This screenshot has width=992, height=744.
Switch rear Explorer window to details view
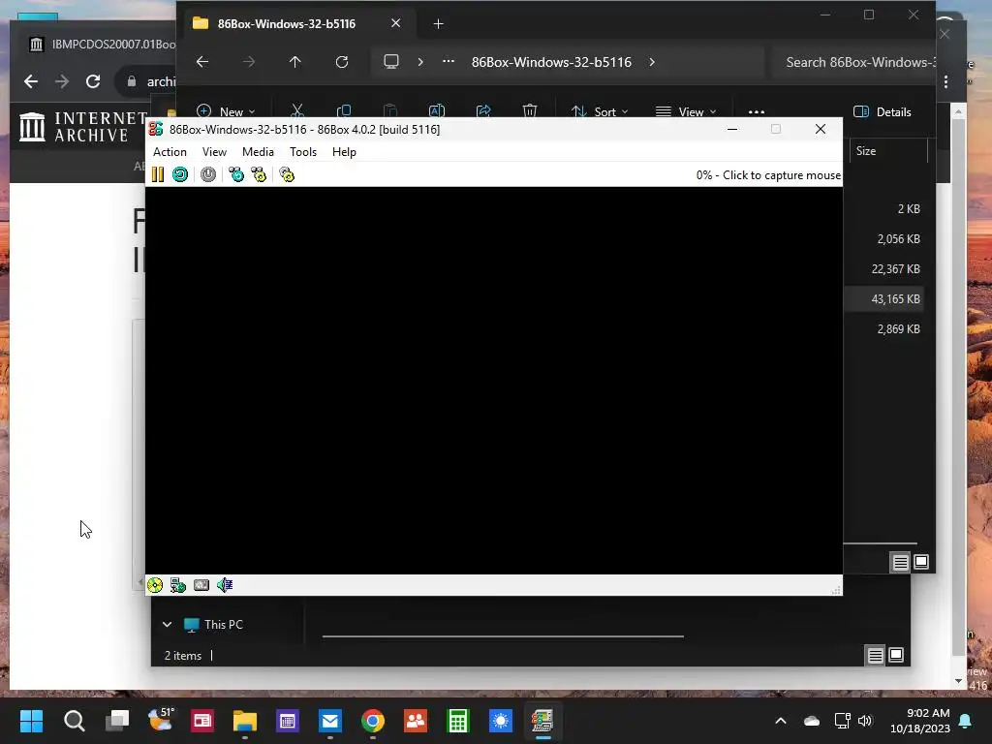click(875, 656)
